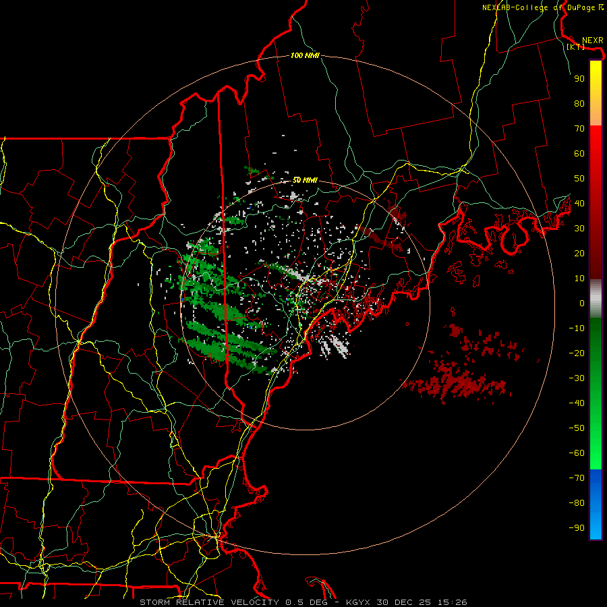The width and height of the screenshot is (607, 607).
Task: Click the 30 DEC 25 date text
Action: coord(404,602)
